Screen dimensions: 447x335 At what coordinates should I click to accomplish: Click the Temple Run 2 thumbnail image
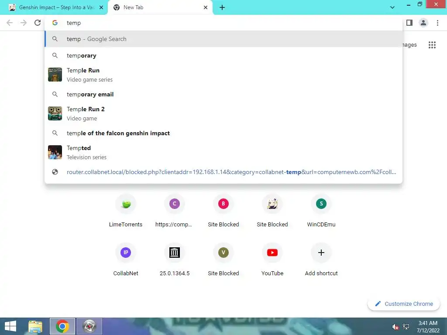[55, 113]
